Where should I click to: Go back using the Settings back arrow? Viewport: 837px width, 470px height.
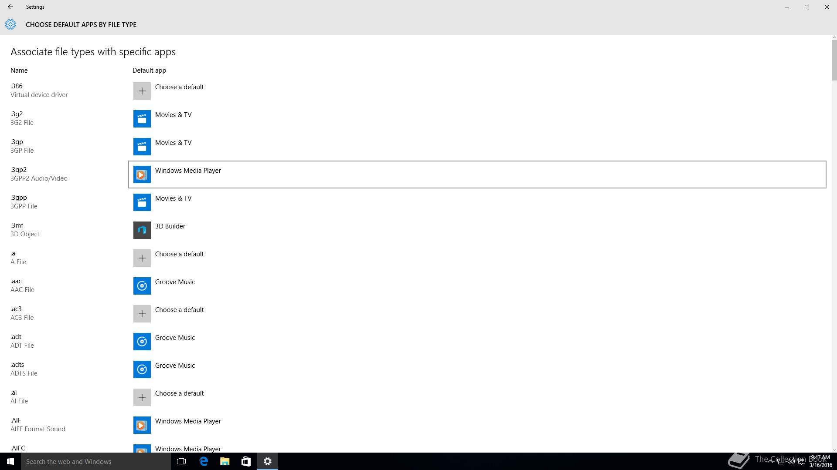click(10, 7)
